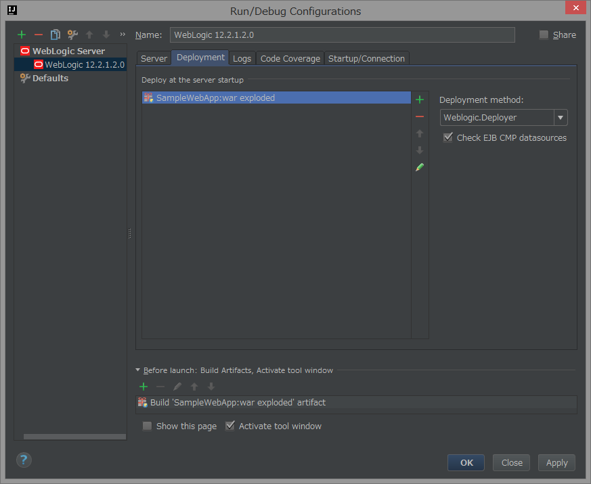The width and height of the screenshot is (591, 484).
Task: Move configuration down in left toolbar
Action: [x=106, y=35]
